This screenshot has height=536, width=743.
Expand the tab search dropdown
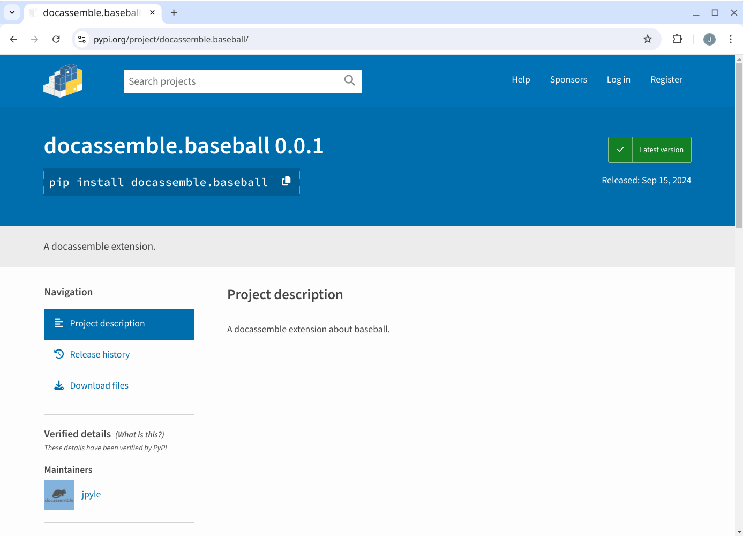12,12
